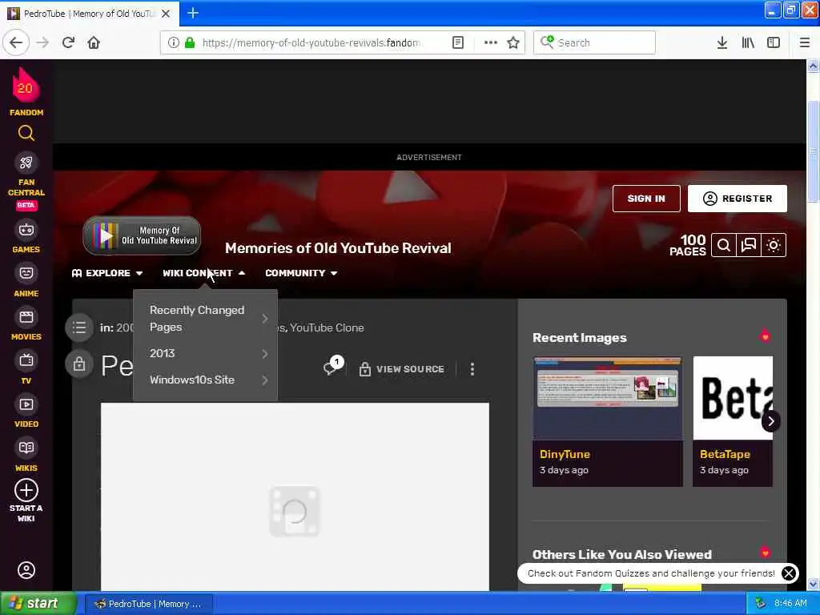820x615 pixels.
Task: Open the Fandom sidebar search magnifier
Action: pos(26,134)
